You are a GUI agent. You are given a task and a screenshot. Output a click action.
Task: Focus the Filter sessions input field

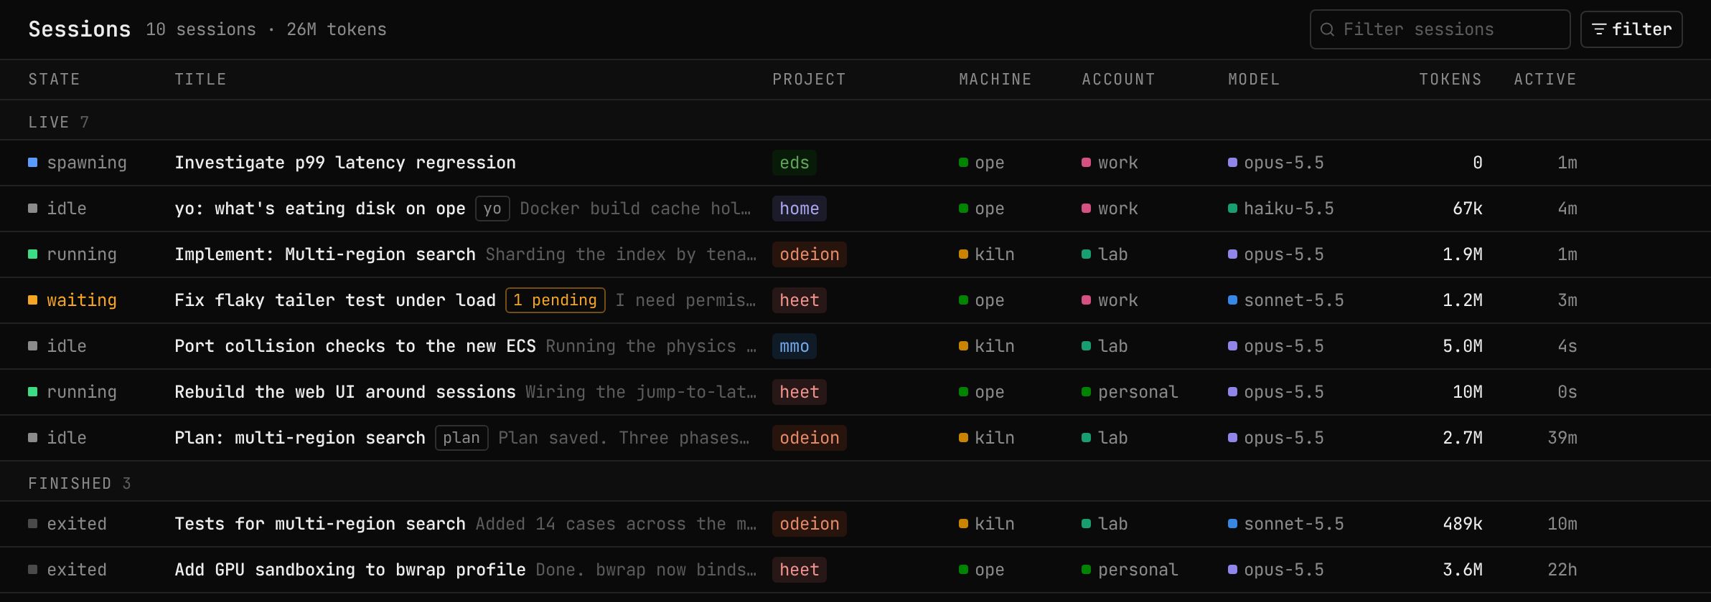(1440, 29)
